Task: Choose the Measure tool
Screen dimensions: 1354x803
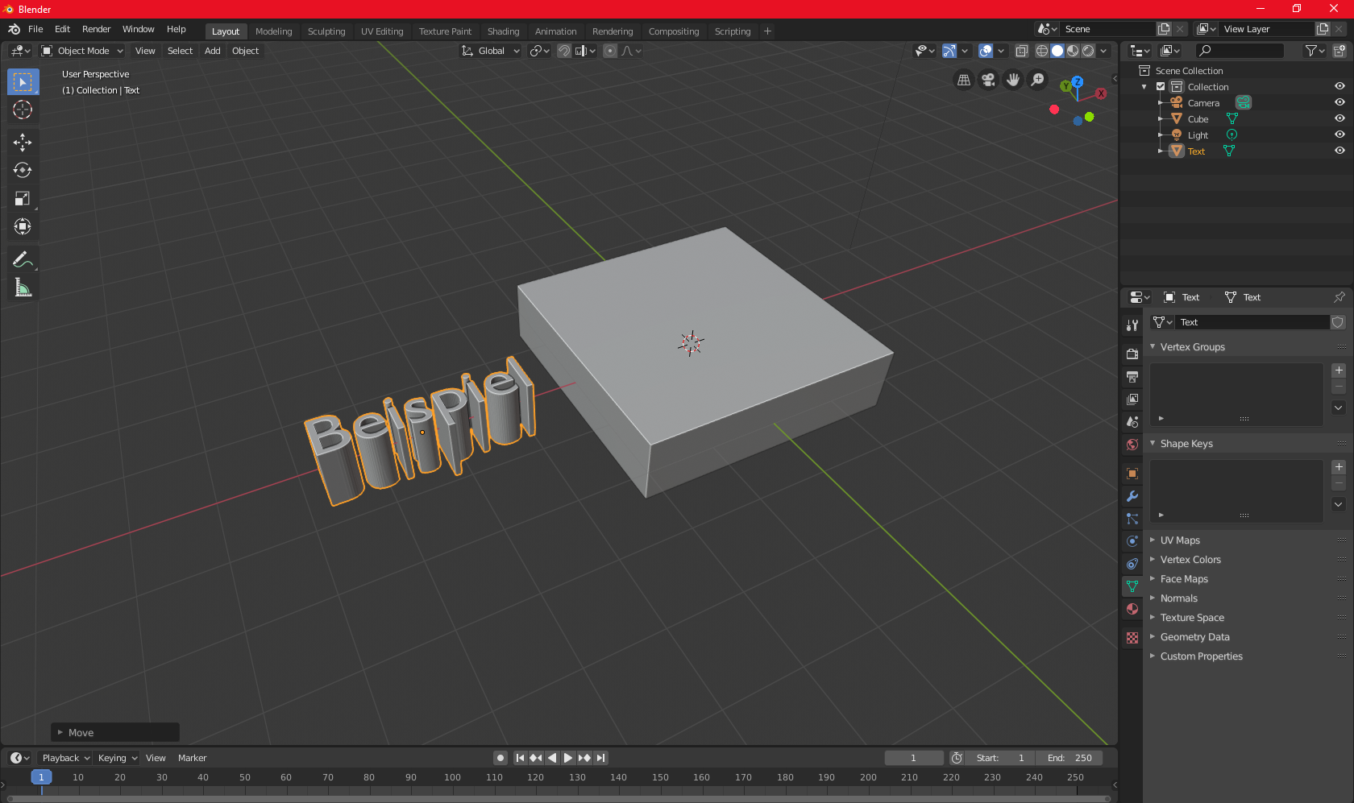Action: point(23,288)
